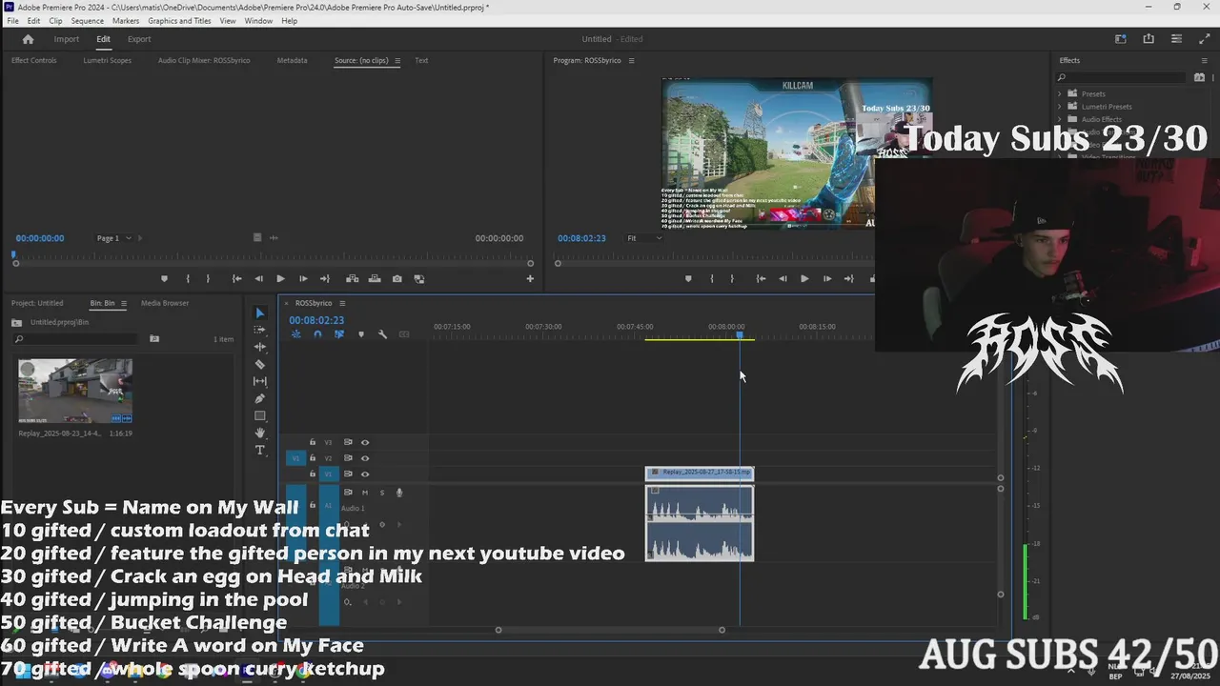The height and width of the screenshot is (686, 1220).
Task: Select the Type tool
Action: [259, 450]
